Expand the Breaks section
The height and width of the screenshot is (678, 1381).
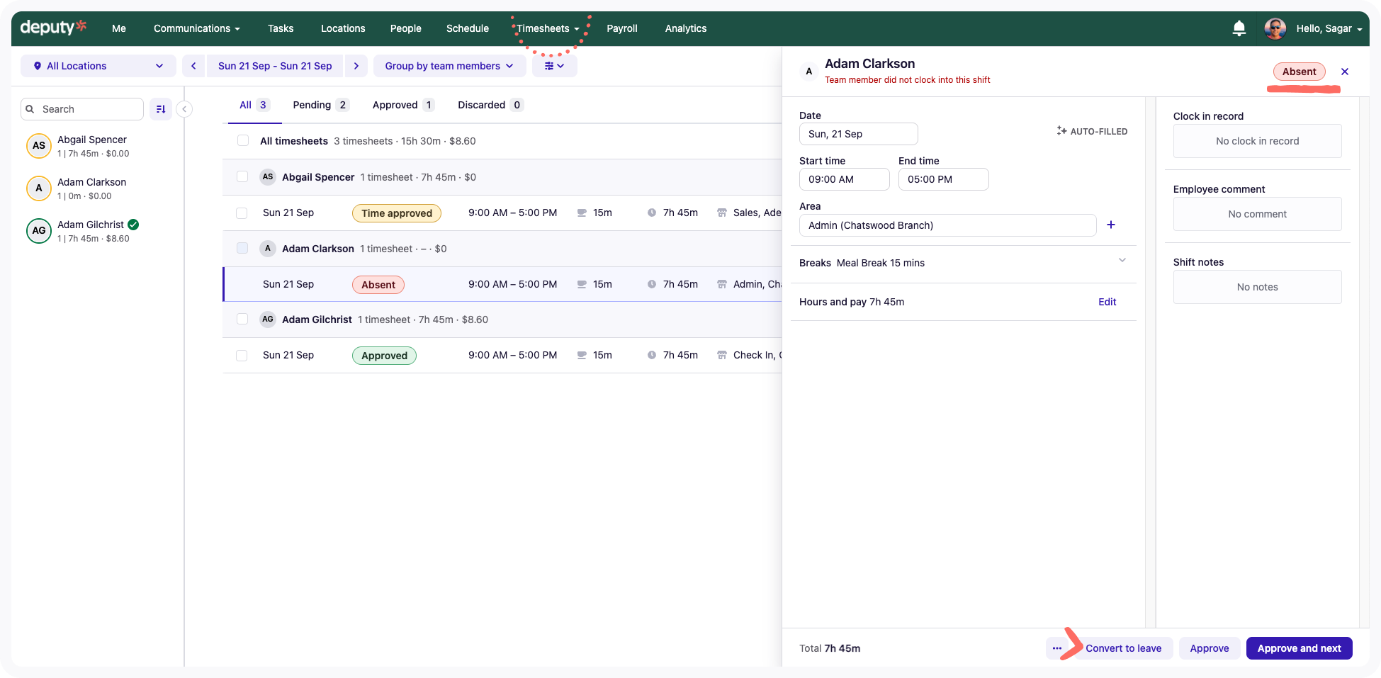point(1122,261)
